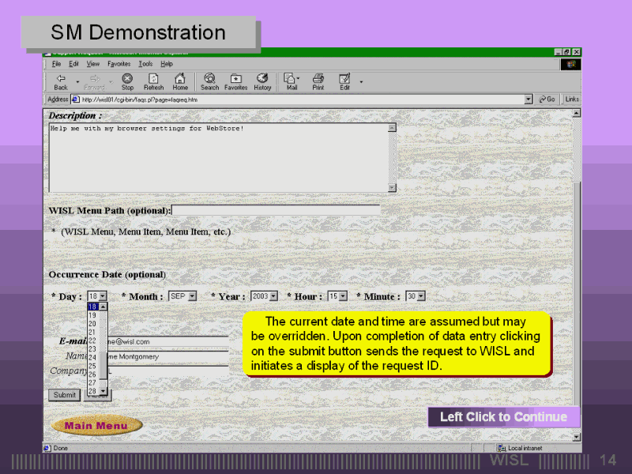Expand the Month dropdown showing SEP

click(x=192, y=296)
